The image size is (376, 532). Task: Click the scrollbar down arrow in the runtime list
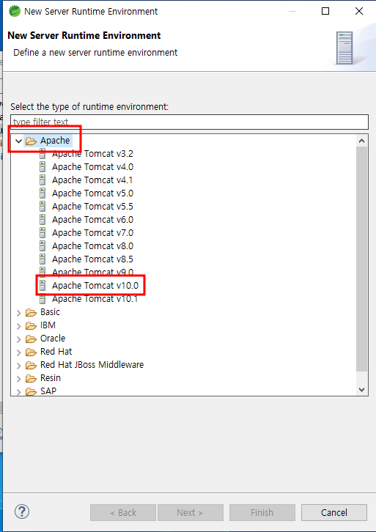coord(362,390)
